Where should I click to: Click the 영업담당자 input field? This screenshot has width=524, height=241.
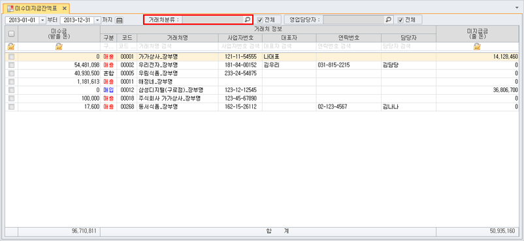pos(354,20)
